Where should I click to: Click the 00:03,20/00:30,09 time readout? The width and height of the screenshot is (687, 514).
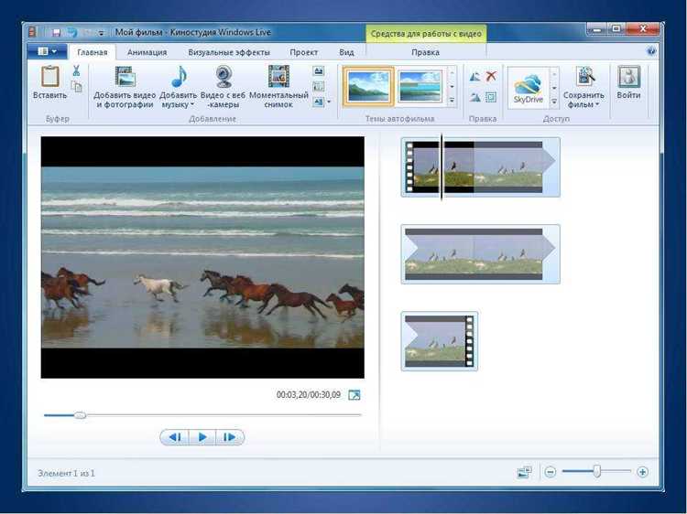(x=309, y=394)
